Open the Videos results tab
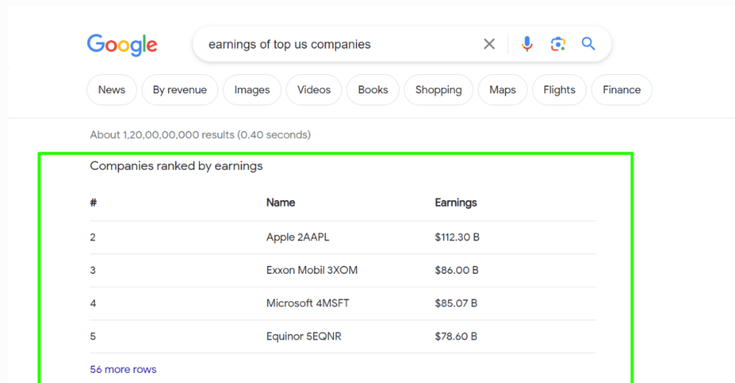735x383 pixels. tap(314, 90)
